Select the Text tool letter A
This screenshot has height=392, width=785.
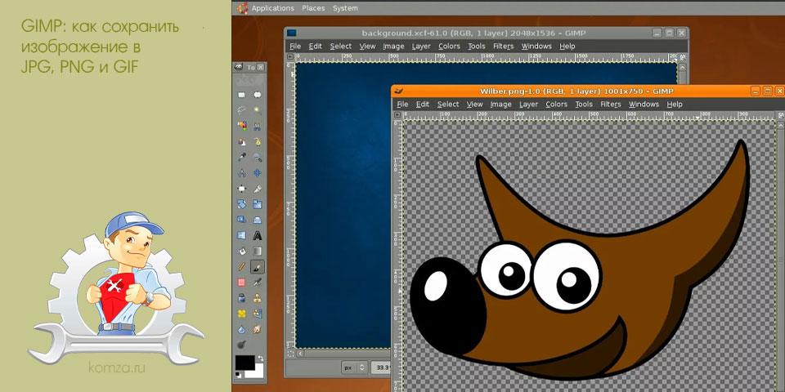point(258,235)
